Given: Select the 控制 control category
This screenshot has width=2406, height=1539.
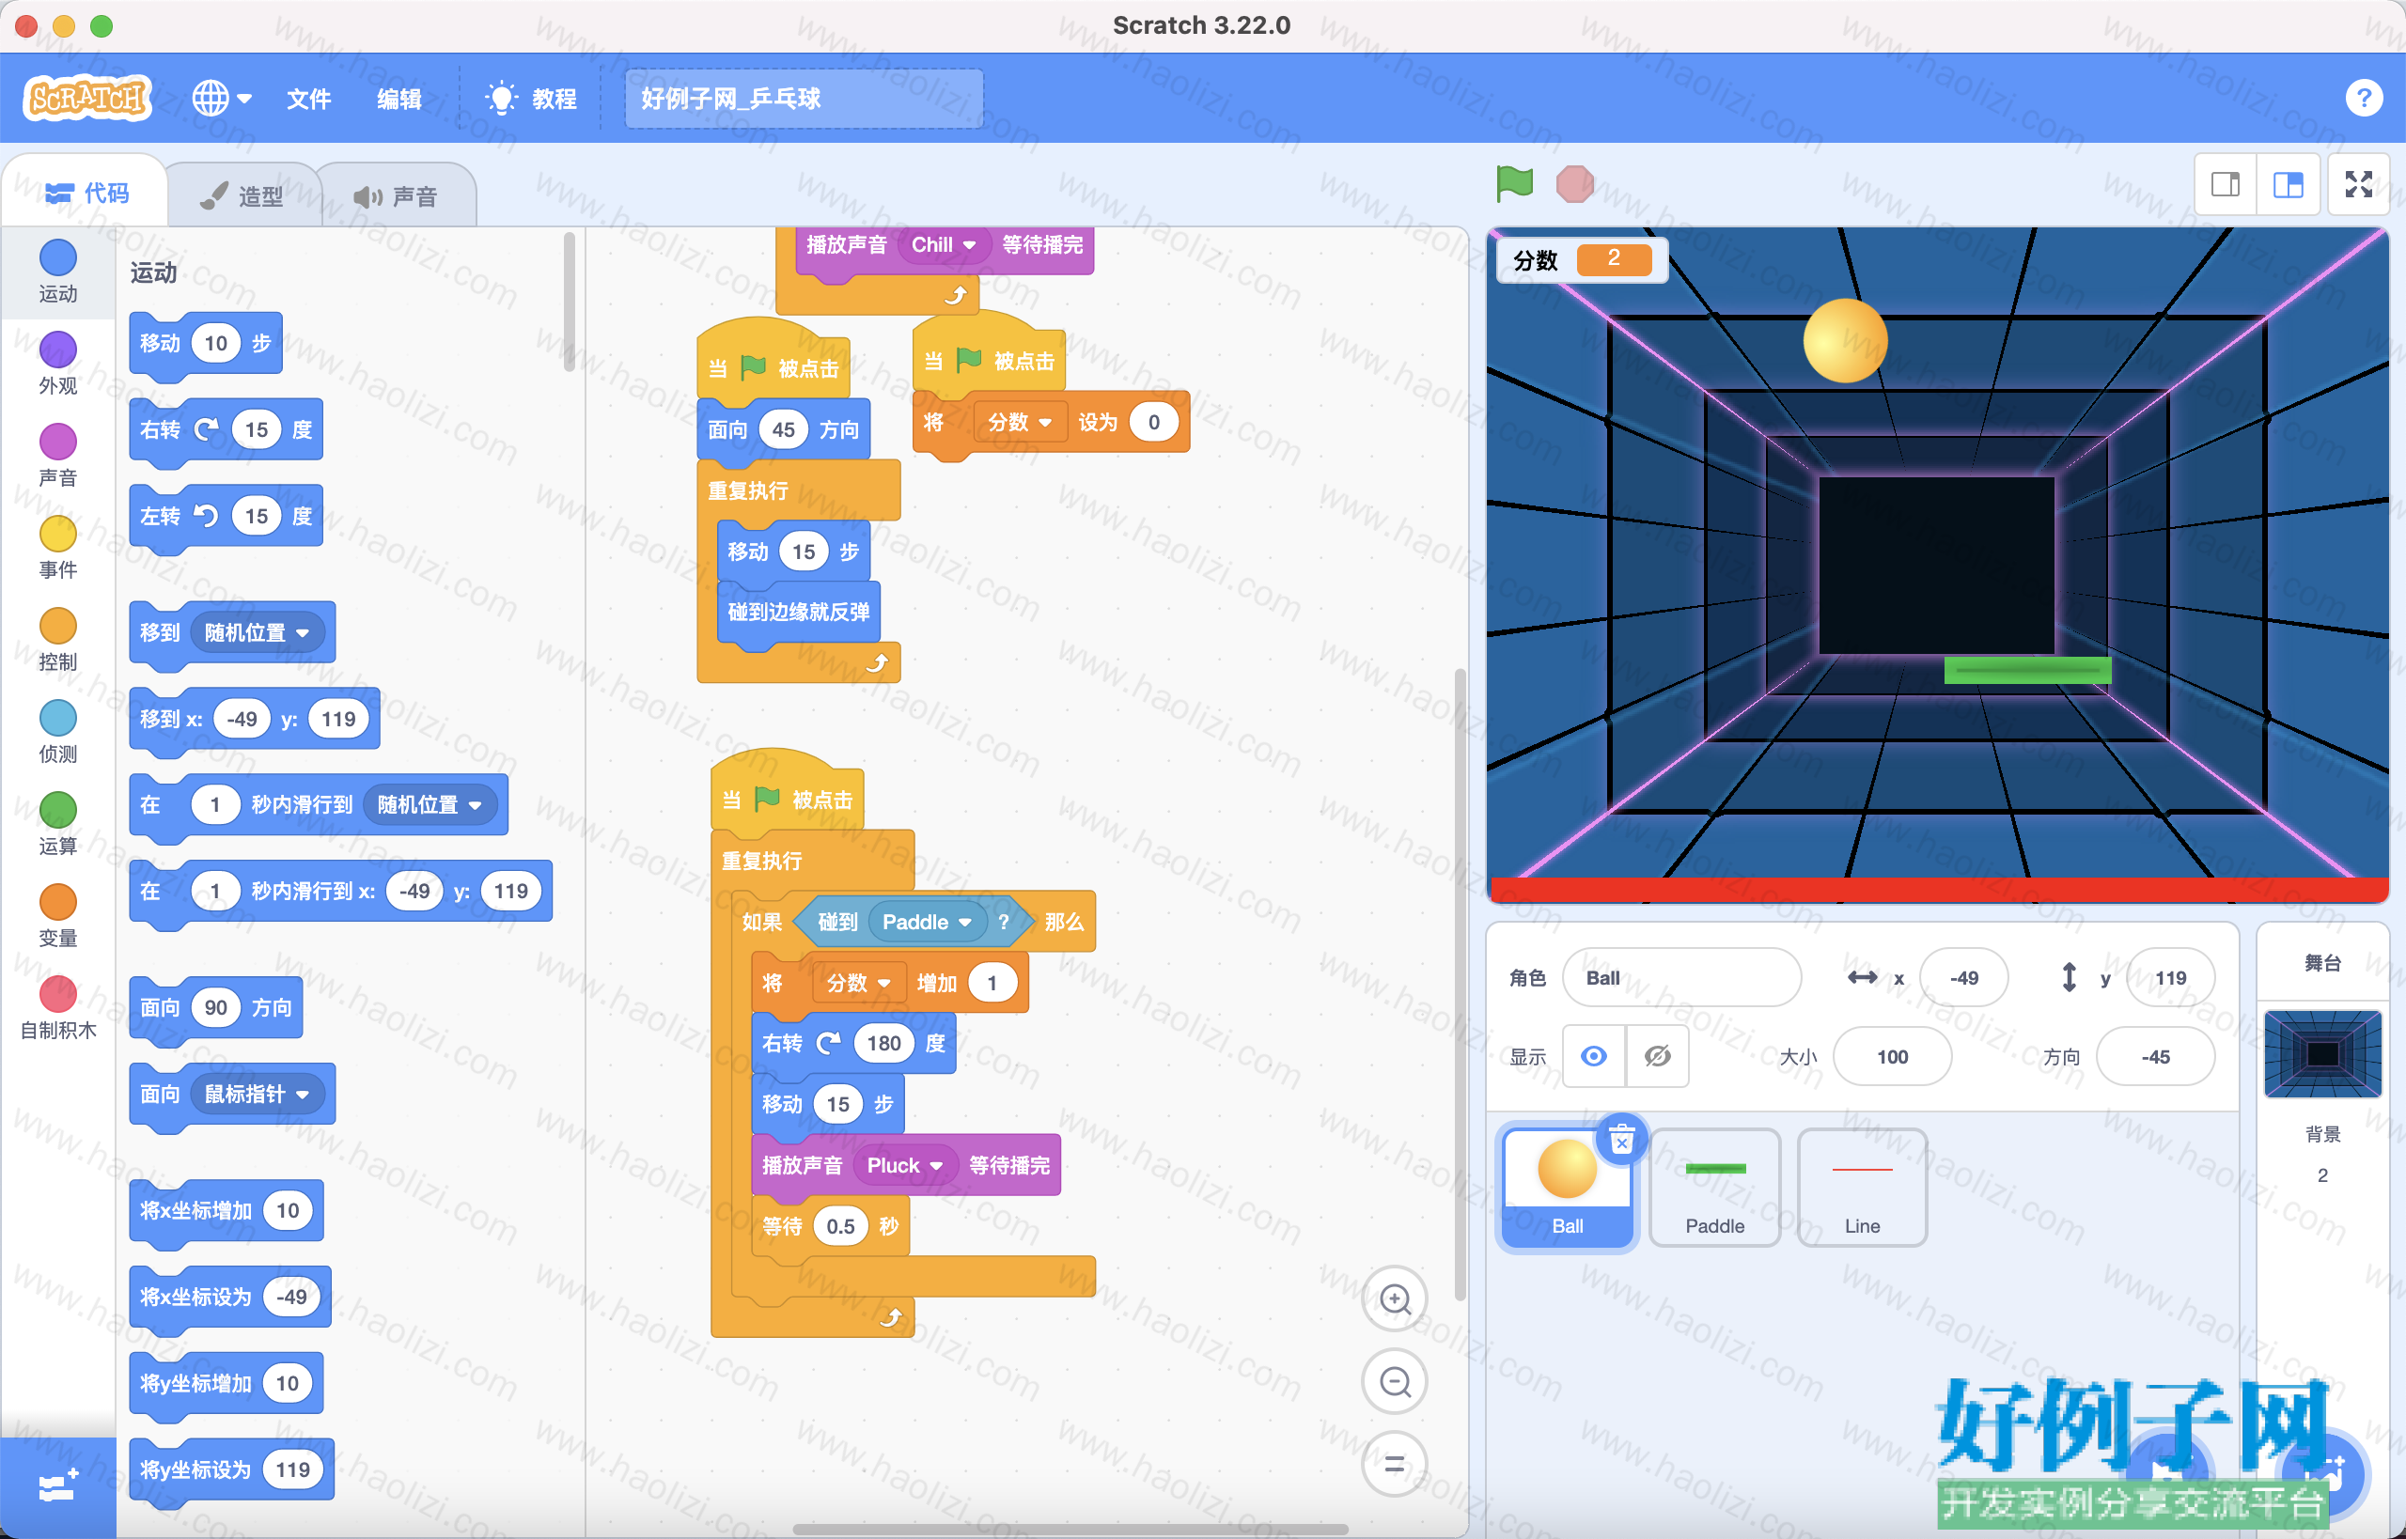Looking at the screenshot, I should pos(58,640).
